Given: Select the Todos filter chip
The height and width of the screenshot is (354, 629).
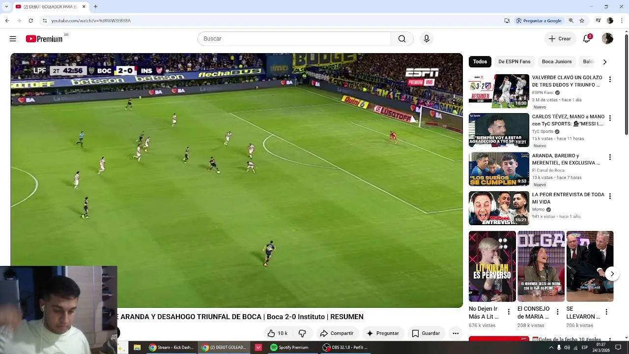Looking at the screenshot, I should [480, 61].
